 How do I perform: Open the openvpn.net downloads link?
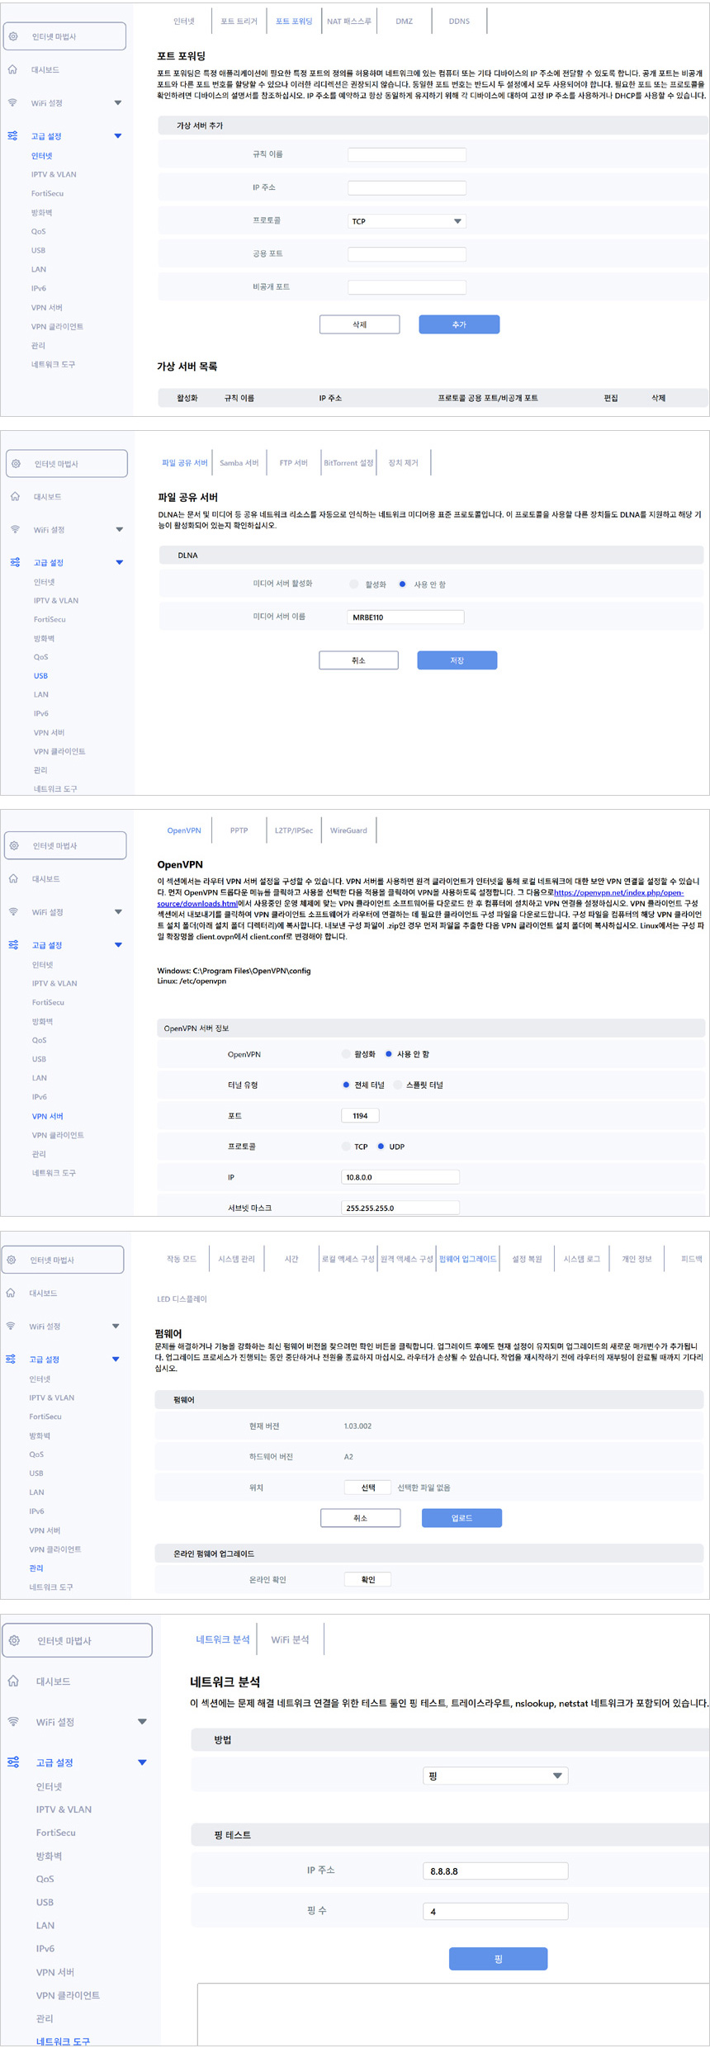pyautogui.click(x=618, y=892)
